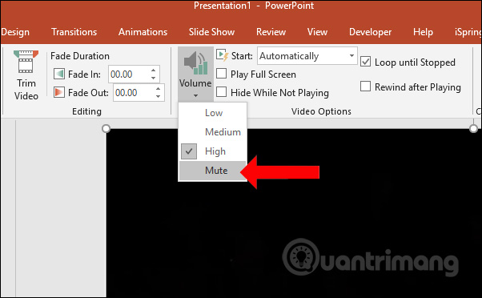Click the Volume speaker icon
Screen dimensions: 482x298
point(195,63)
